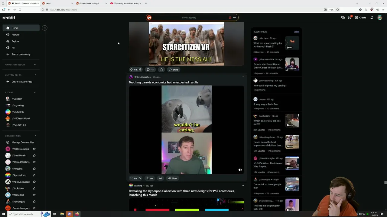Share the parrots economics post
The image size is (387, 217).
coord(173,178)
